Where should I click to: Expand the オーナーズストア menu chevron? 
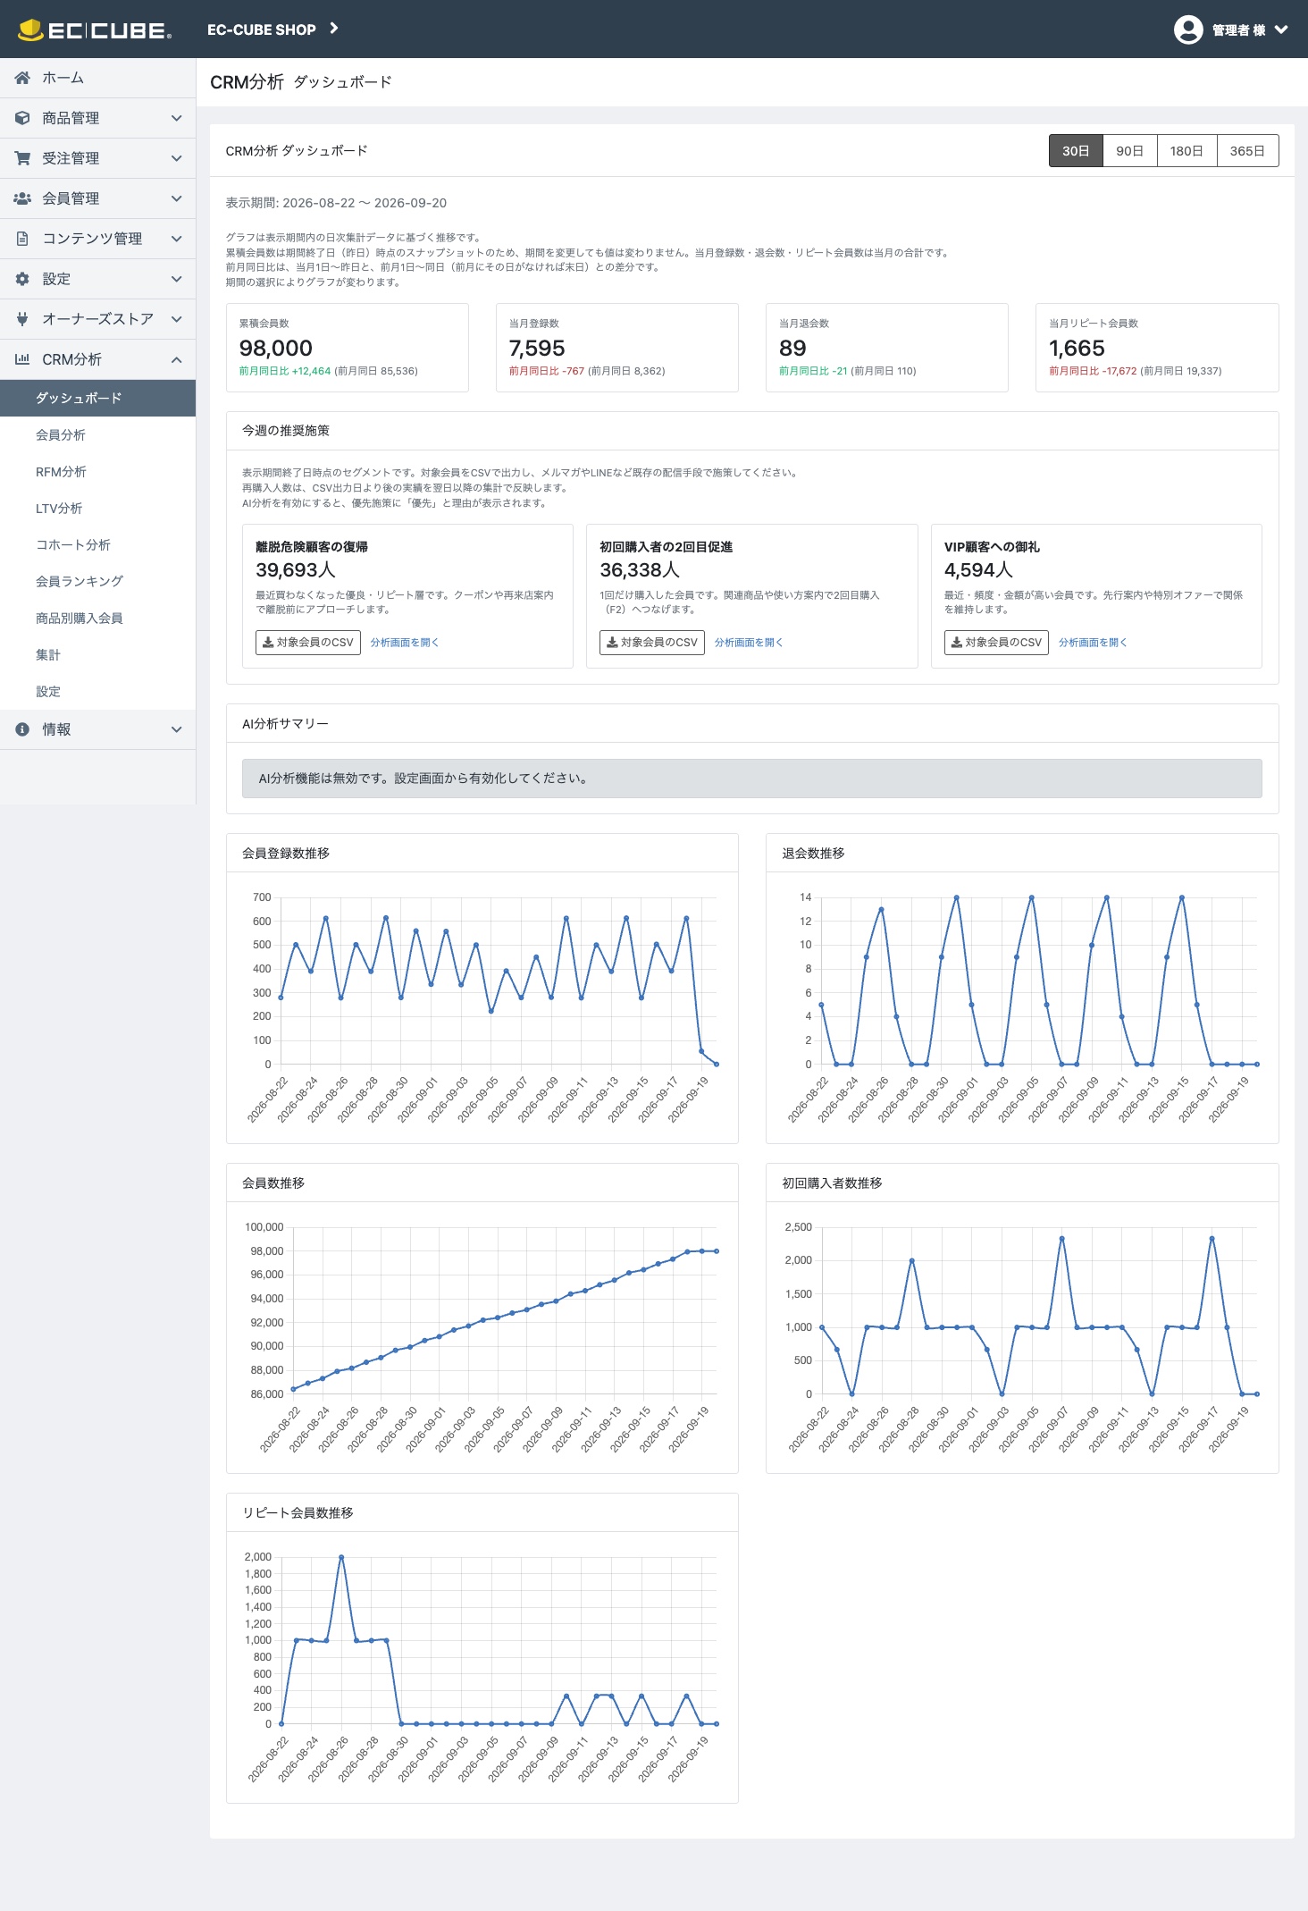[x=177, y=319]
